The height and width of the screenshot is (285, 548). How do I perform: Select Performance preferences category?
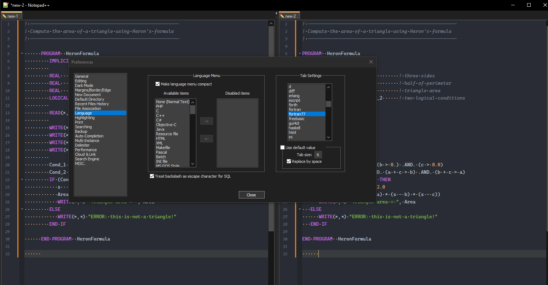point(100,150)
